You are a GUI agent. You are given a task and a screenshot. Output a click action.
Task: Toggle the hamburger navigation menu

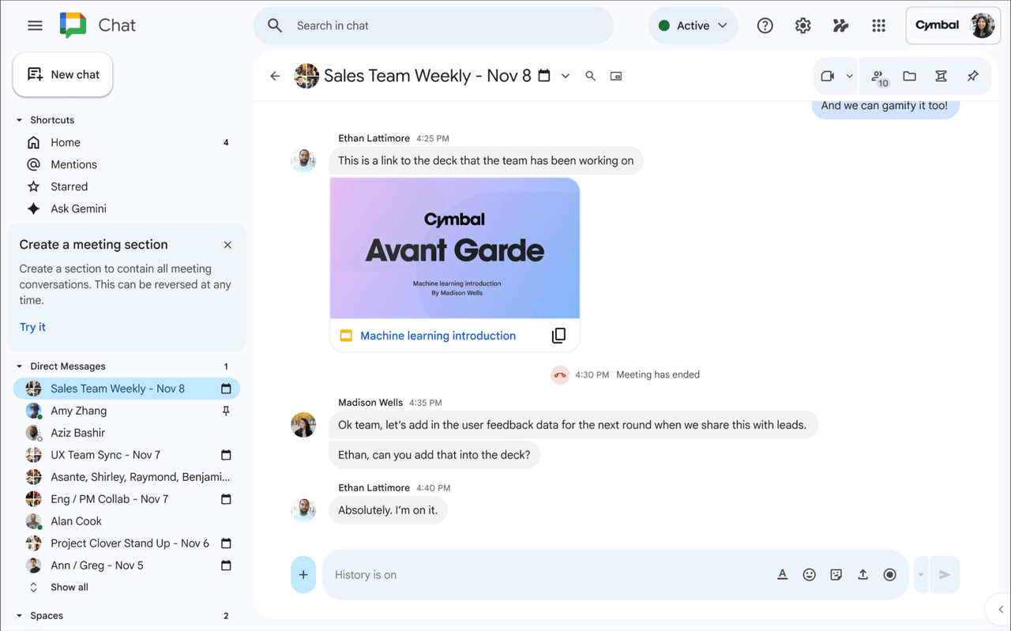click(x=35, y=24)
